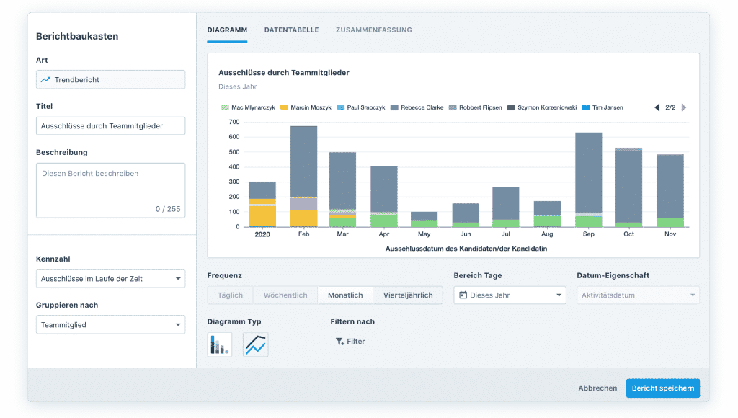The image size is (738, 418).
Task: Open the Kennzahl dropdown
Action: (110, 279)
